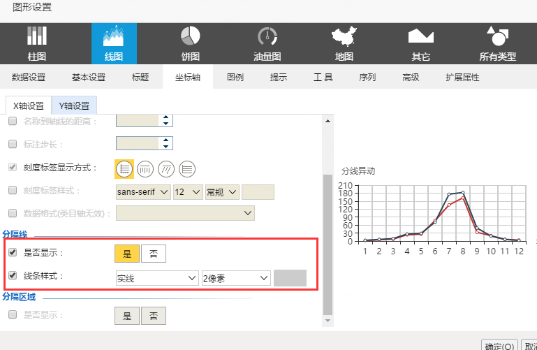Enable 分隔区域 是否显示 checkbox
537x350 pixels.
(x=13, y=314)
